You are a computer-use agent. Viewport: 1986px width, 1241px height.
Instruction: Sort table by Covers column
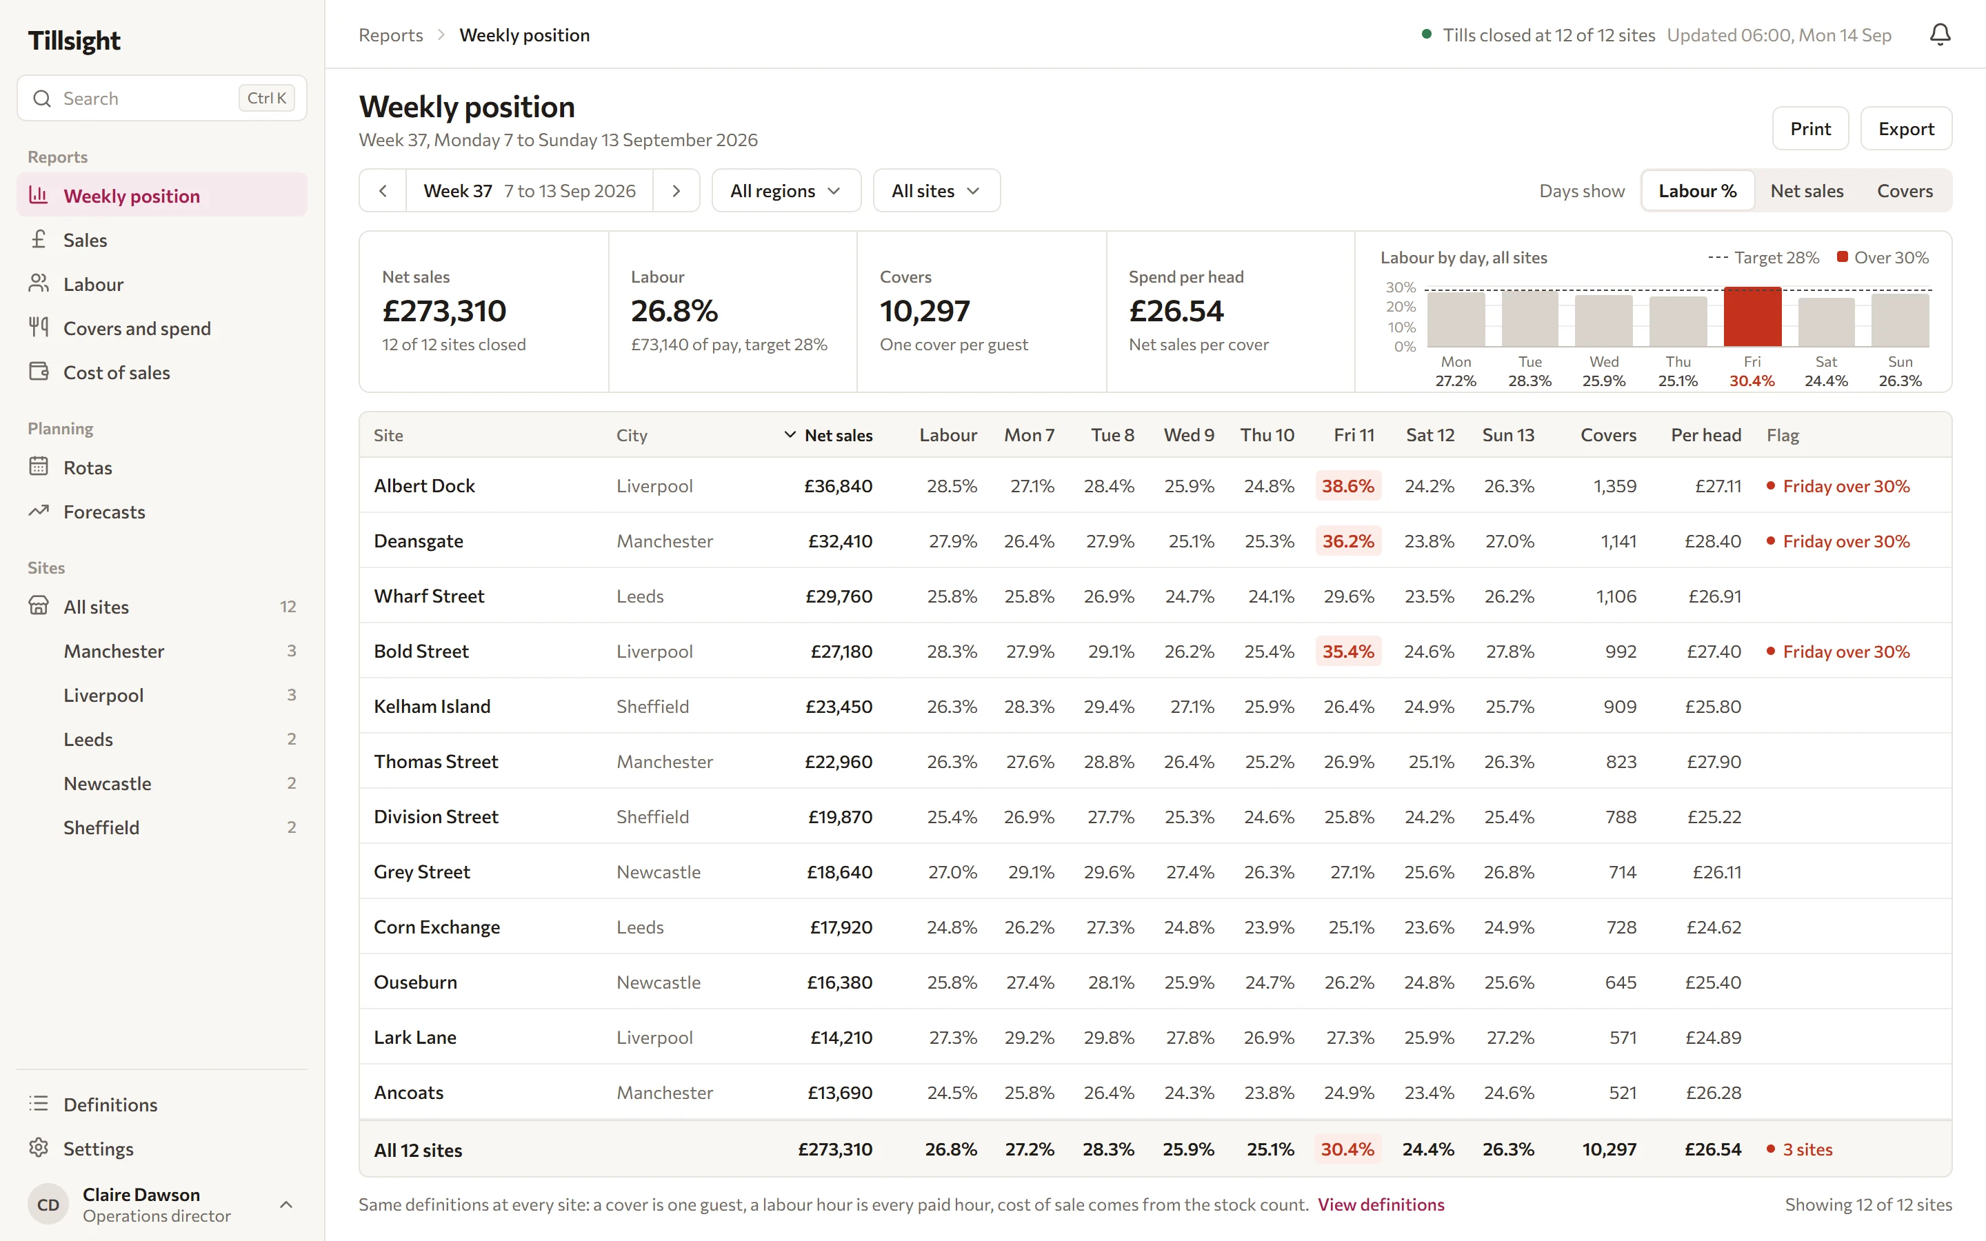click(1607, 435)
